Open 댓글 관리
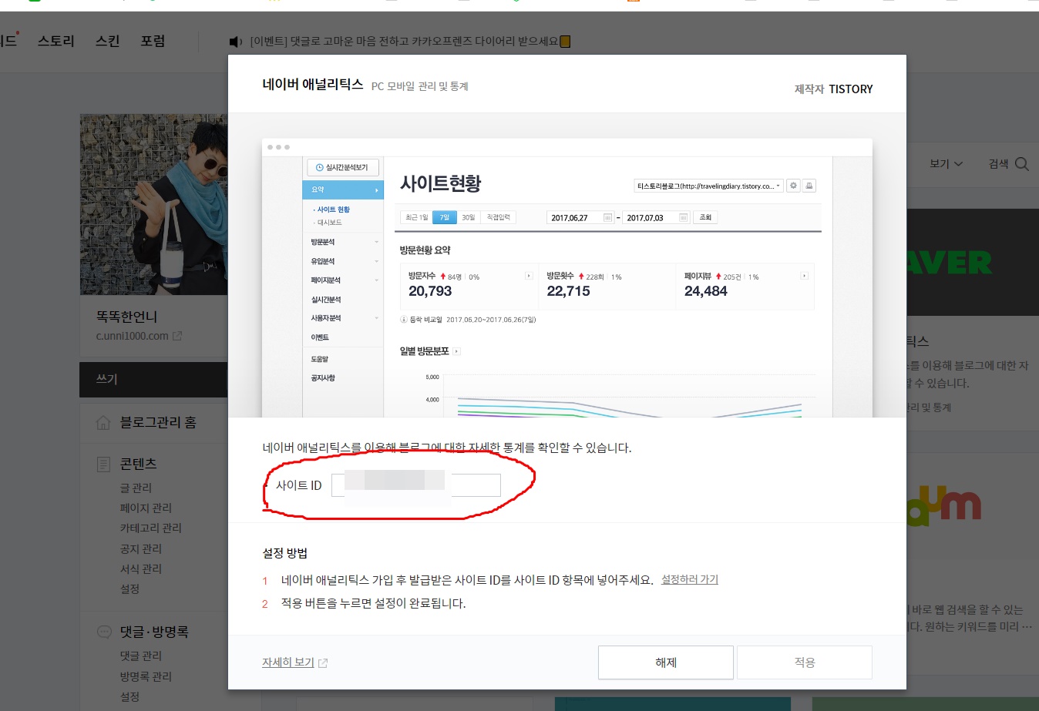 pyautogui.click(x=141, y=656)
